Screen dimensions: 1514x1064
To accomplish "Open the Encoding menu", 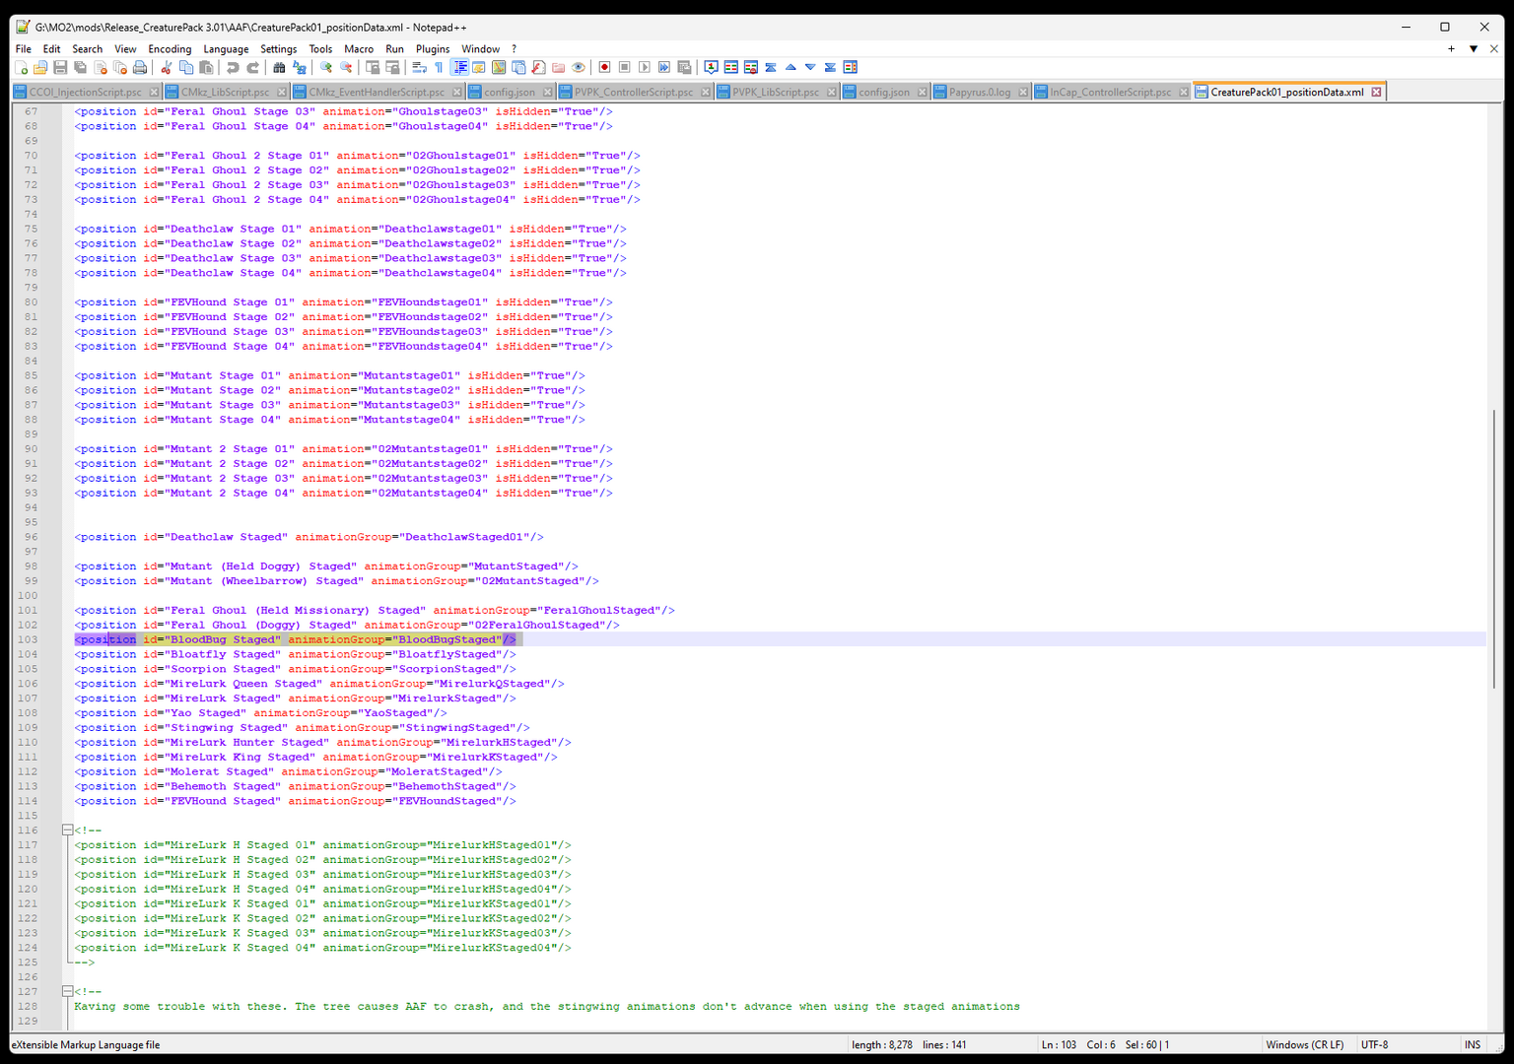I will click(170, 49).
